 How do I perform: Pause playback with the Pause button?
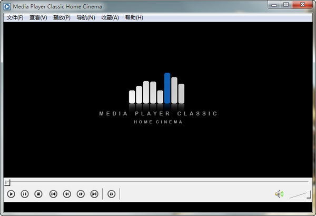click(25, 194)
